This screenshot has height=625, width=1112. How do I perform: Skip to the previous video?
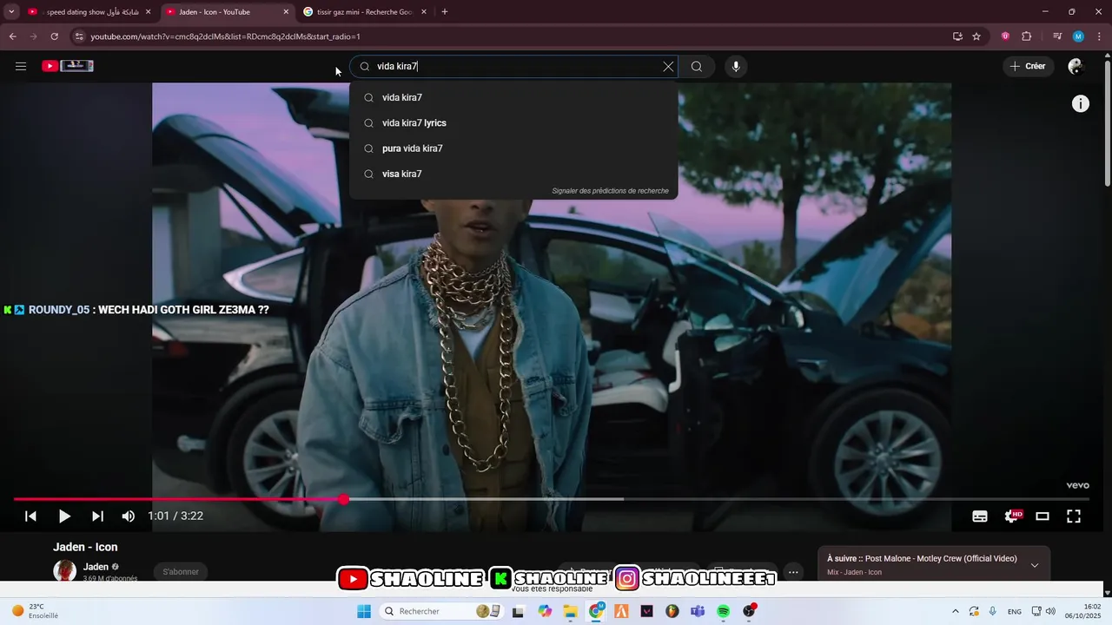click(30, 516)
